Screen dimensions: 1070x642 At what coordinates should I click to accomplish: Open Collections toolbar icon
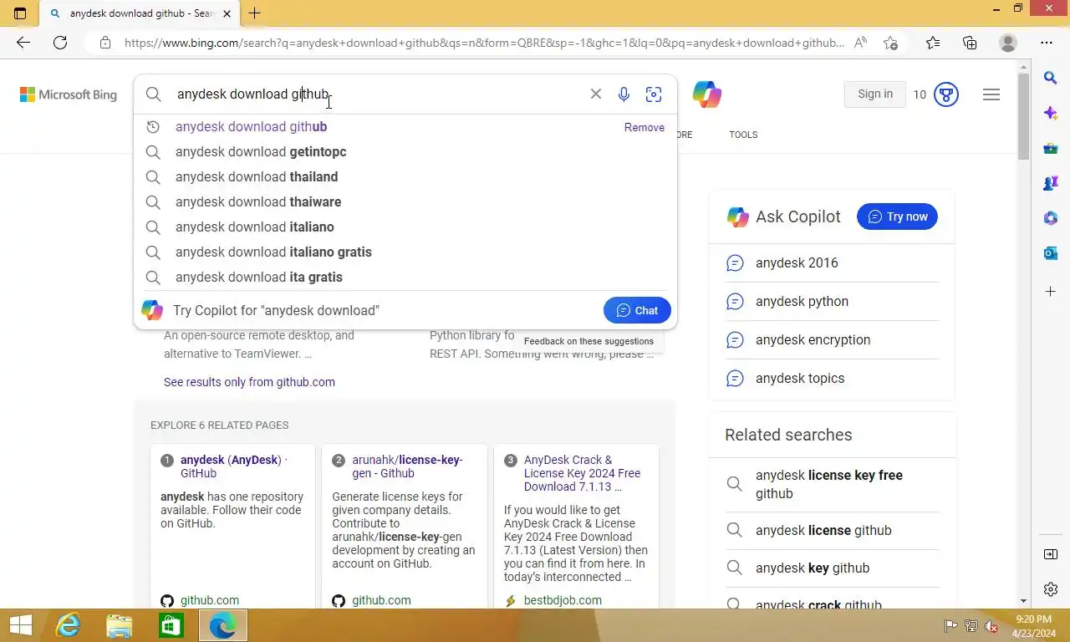point(970,43)
